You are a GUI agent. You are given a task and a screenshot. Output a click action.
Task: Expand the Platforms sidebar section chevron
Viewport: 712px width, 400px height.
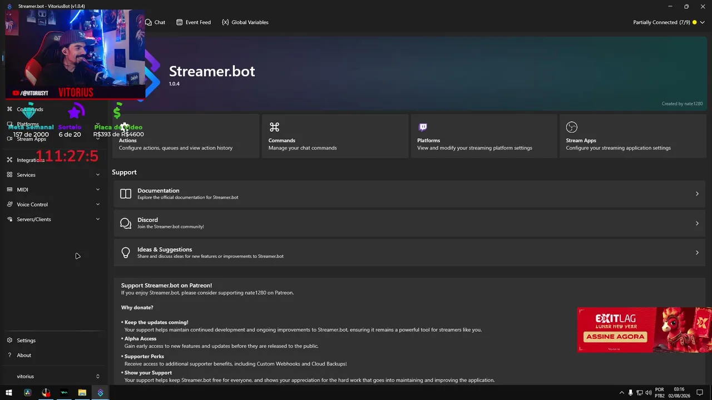point(98,124)
